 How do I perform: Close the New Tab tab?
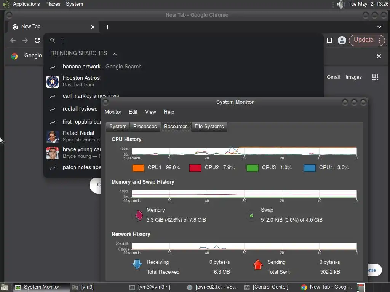(93, 27)
